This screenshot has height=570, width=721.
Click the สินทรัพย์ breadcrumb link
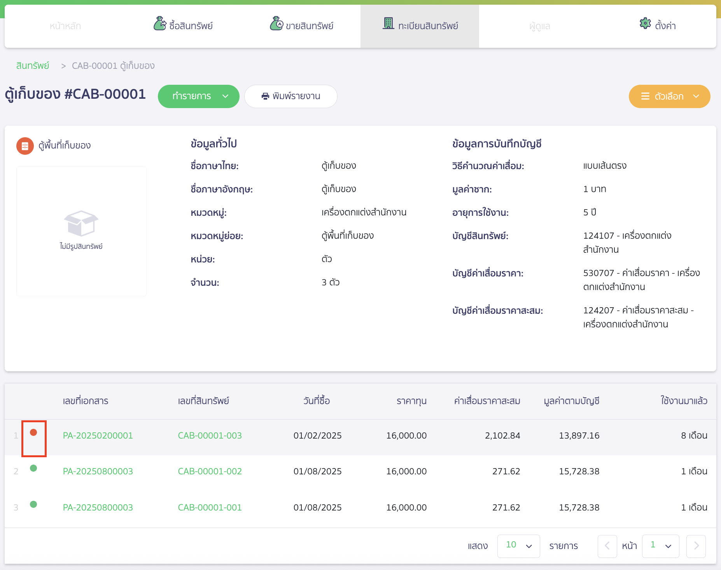coord(33,66)
